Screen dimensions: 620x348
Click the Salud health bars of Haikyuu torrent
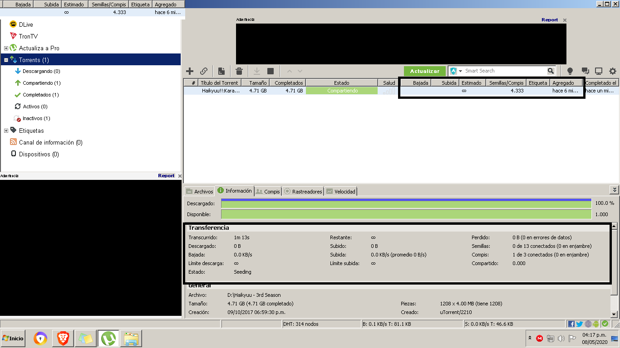point(389,91)
